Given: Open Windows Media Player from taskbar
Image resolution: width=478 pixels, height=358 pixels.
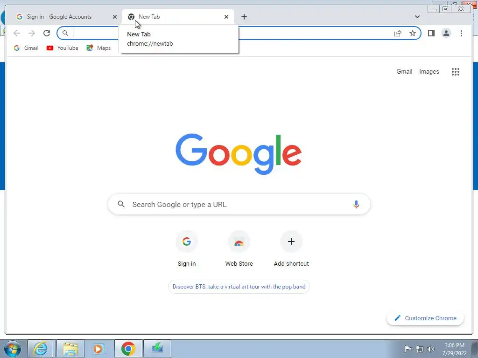Looking at the screenshot, I should coord(99,349).
